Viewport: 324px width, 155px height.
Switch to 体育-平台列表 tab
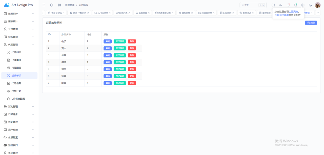coord(79,13)
